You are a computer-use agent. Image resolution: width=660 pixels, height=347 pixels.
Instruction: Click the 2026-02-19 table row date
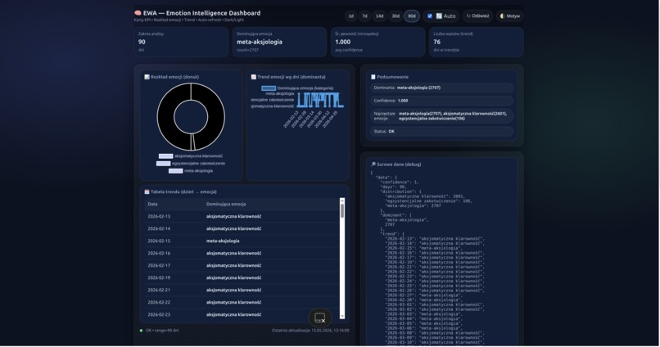pyautogui.click(x=159, y=277)
